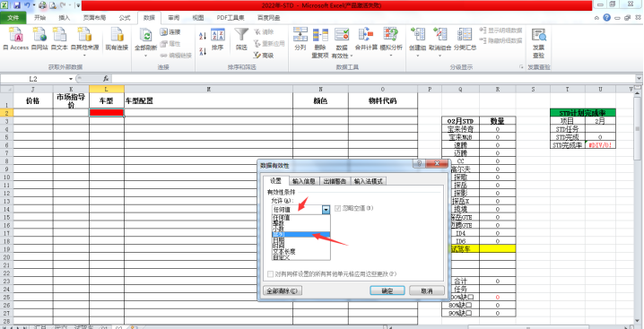Image resolution: width=644 pixels, height=329 pixels.
Task: Open the 排序 sort dialog
Action: pyautogui.click(x=217, y=39)
